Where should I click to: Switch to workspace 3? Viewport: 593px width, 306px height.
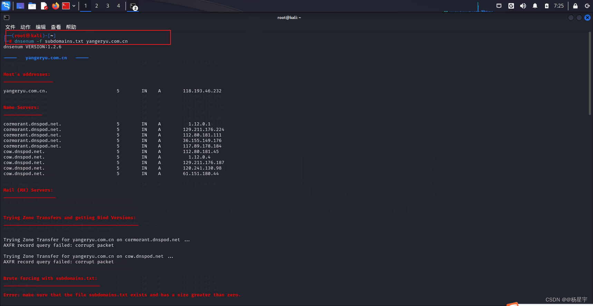108,6
